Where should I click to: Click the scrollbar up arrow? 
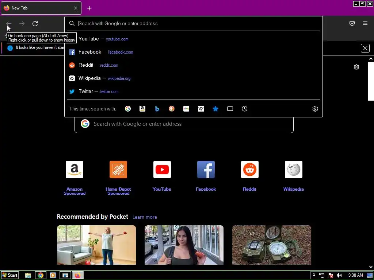point(371,59)
